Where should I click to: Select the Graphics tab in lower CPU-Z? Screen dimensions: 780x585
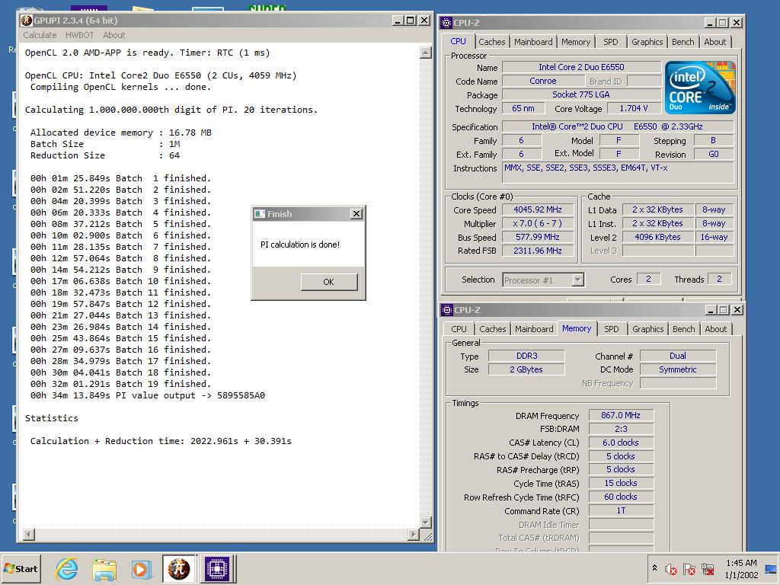[647, 329]
